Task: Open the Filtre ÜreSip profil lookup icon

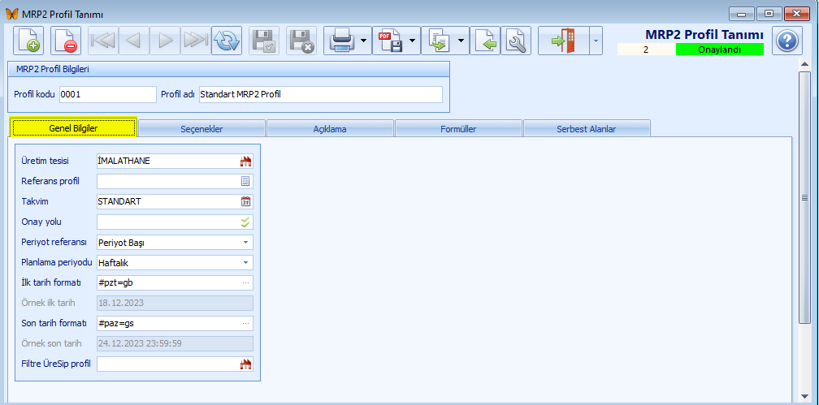Action: tap(245, 364)
